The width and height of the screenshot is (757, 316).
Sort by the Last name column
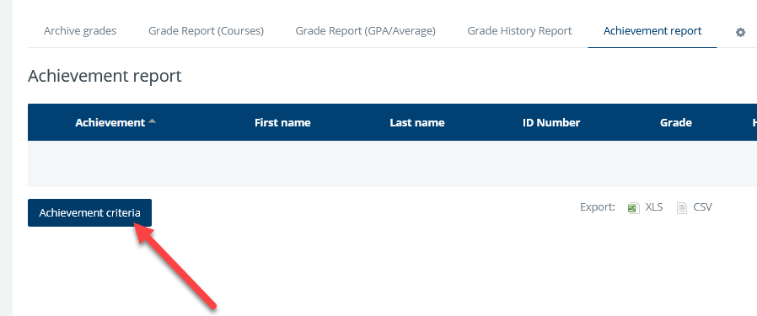click(417, 122)
